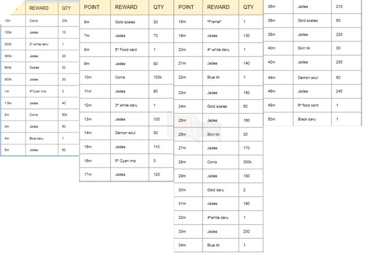The image size is (388, 253).
Task: Select the 240 quantity cell
Action: (x=339, y=90)
